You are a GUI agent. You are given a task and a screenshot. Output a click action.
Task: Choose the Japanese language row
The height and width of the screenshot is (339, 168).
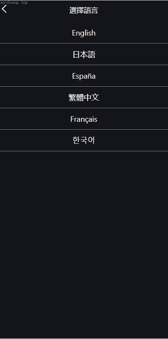84,54
